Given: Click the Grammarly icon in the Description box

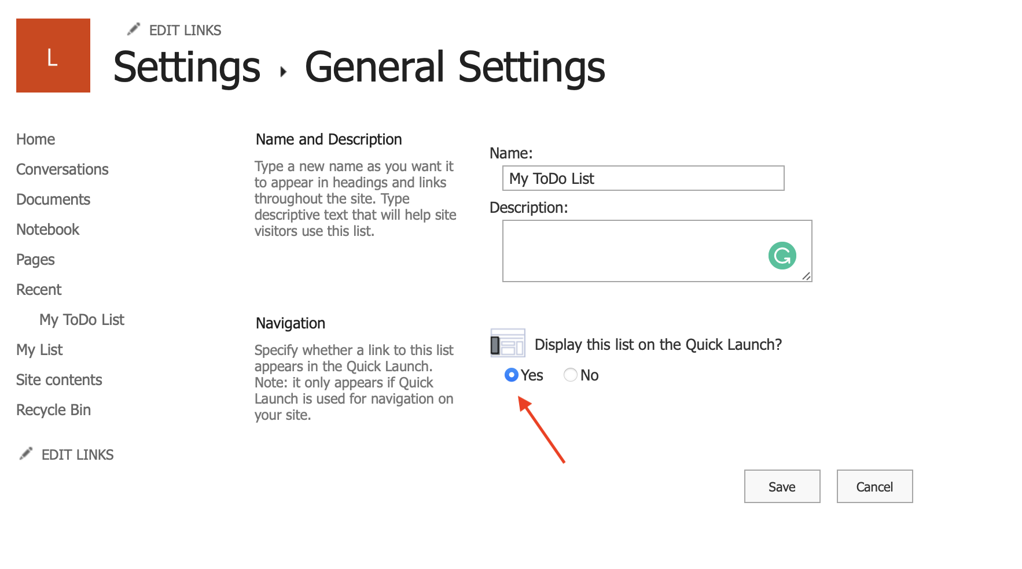Looking at the screenshot, I should coord(781,255).
